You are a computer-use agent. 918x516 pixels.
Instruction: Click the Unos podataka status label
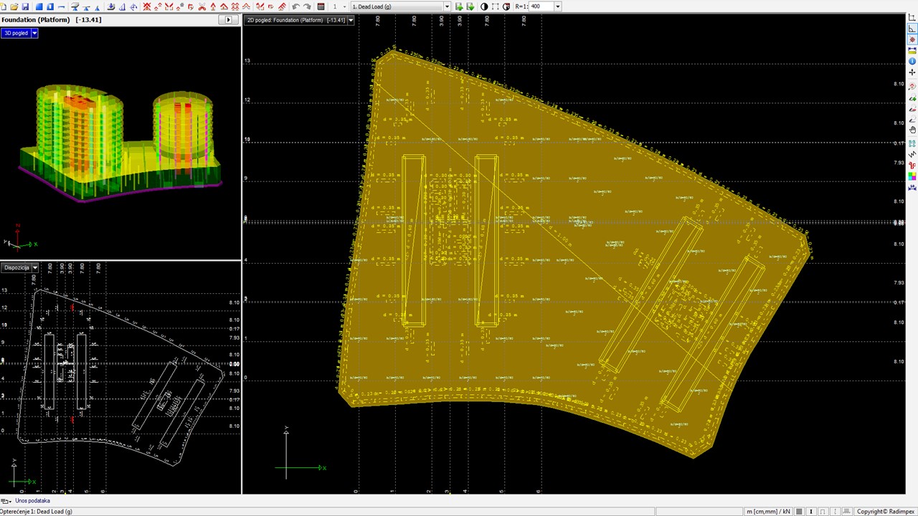(x=32, y=501)
